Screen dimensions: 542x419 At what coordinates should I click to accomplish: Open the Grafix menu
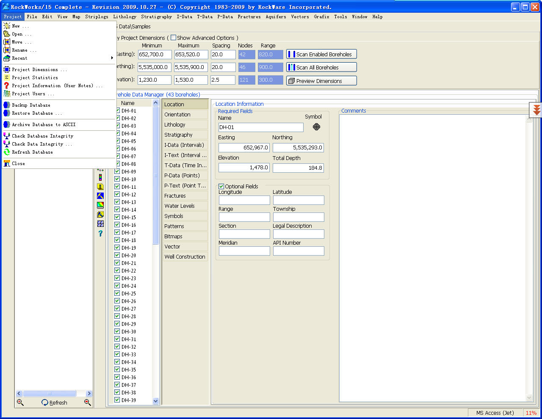pyautogui.click(x=321, y=17)
